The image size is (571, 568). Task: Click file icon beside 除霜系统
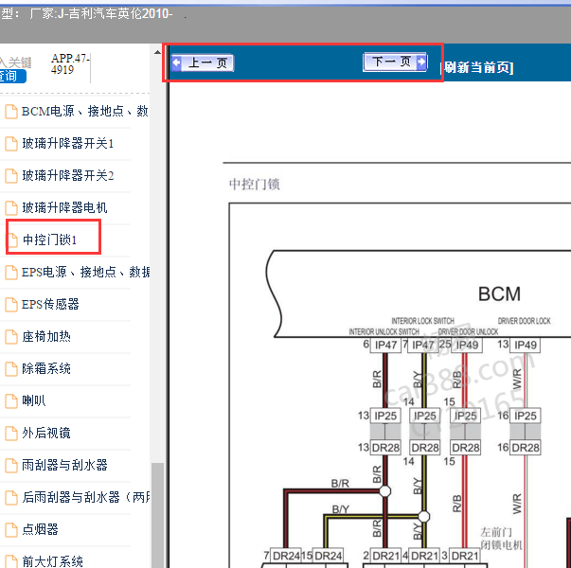point(11,369)
